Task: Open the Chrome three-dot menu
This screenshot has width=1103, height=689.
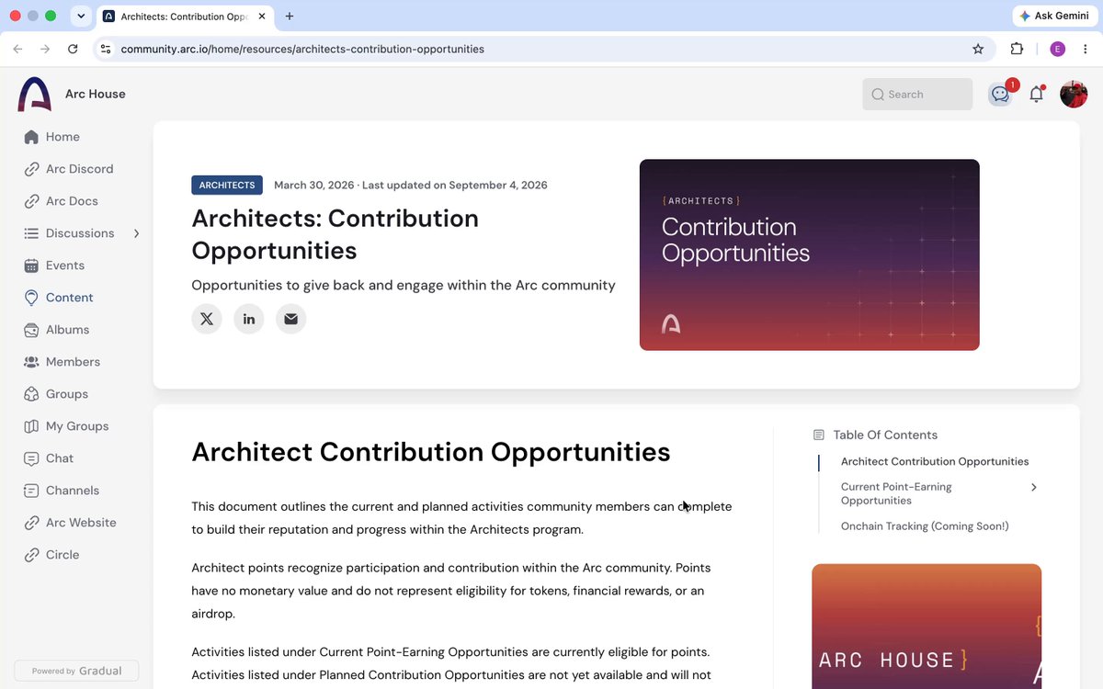Action: (1086, 49)
